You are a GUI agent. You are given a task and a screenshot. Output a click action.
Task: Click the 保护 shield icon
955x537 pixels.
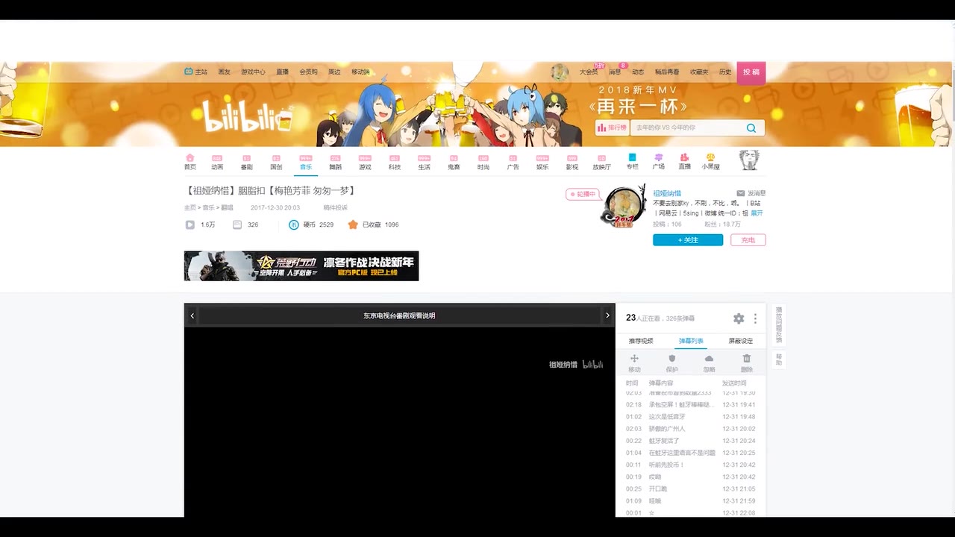pyautogui.click(x=671, y=359)
